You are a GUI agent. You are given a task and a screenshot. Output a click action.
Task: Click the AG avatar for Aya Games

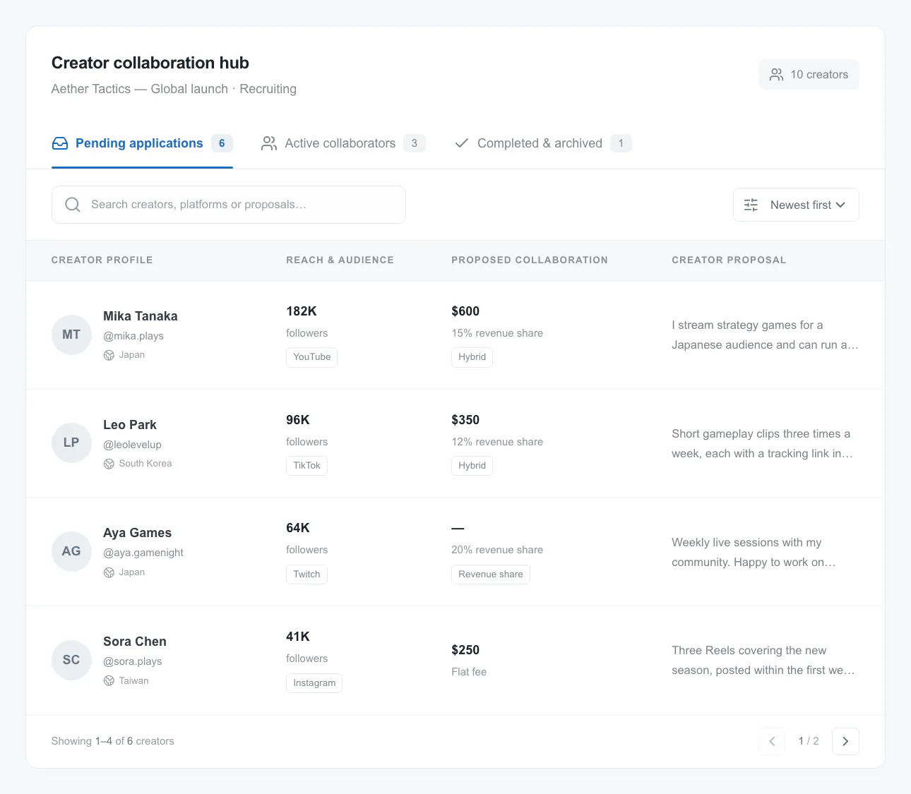[71, 551]
